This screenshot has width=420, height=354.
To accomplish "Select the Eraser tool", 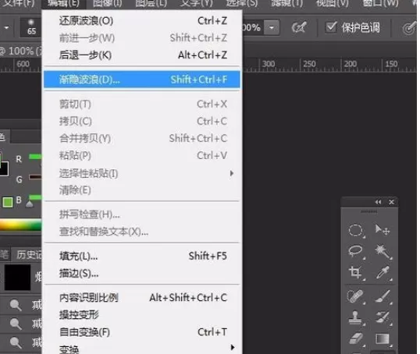I will coord(356,338).
